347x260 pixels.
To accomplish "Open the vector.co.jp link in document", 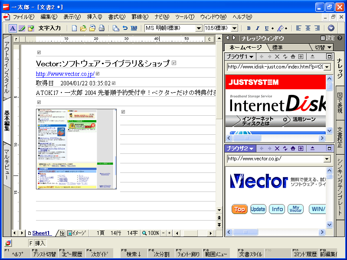I will [x=65, y=74].
